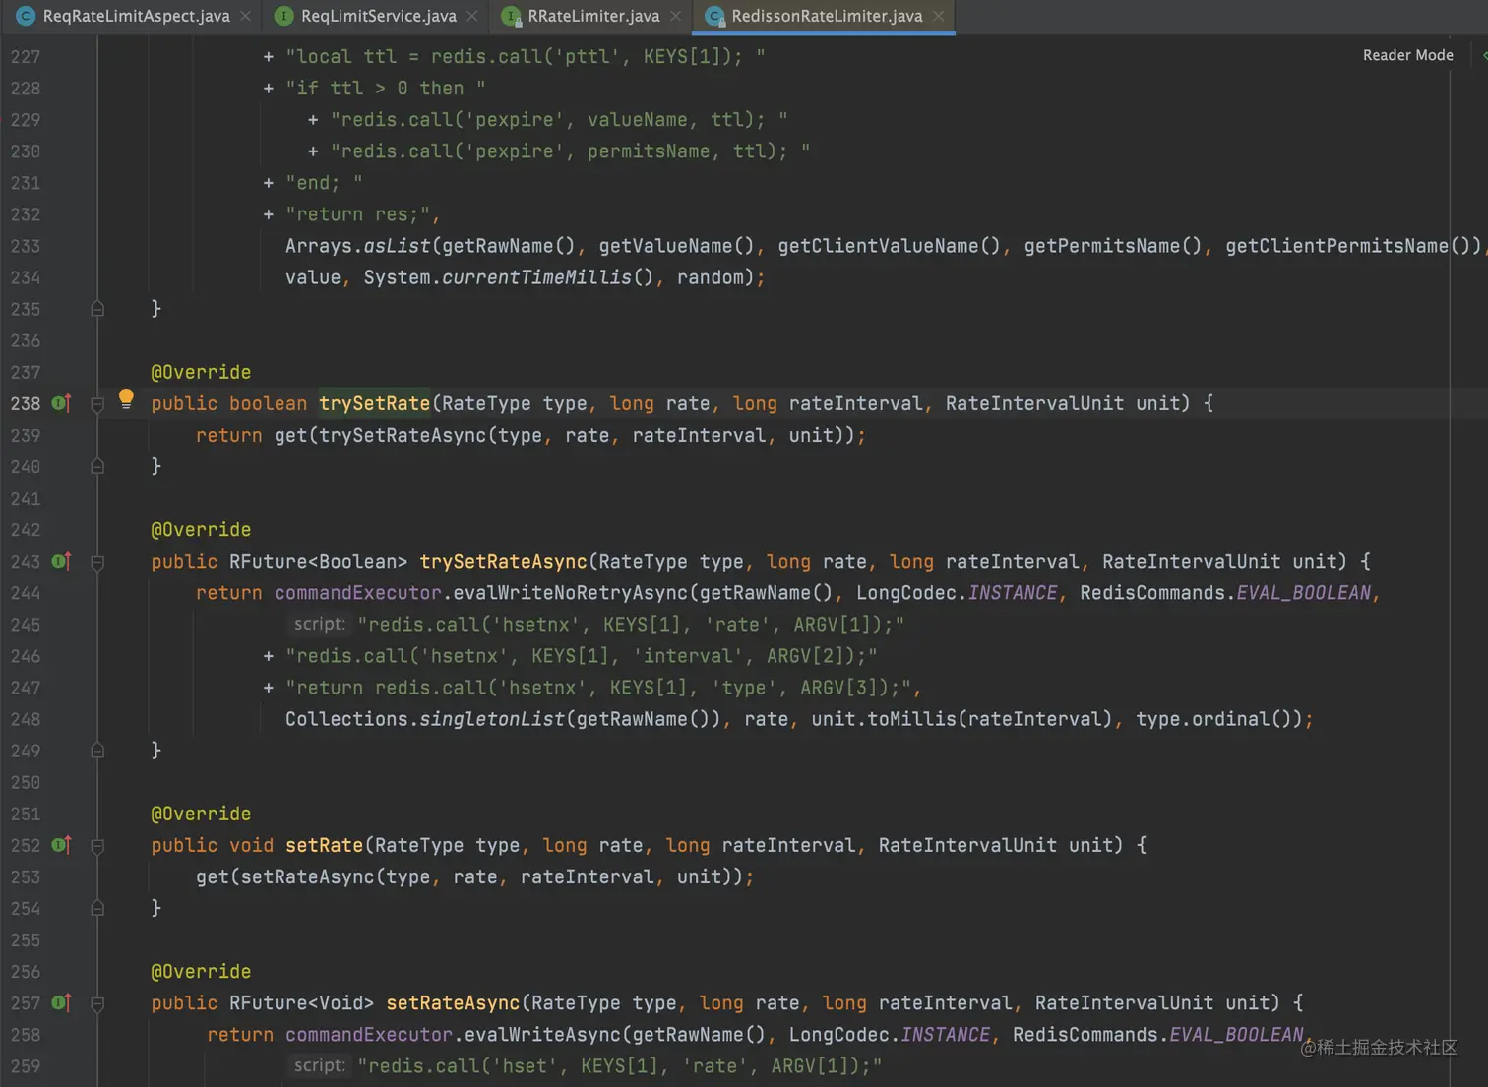This screenshot has height=1087, width=1488.
Task: Switch to the ReqLimitService.java tab
Action: [x=379, y=16]
